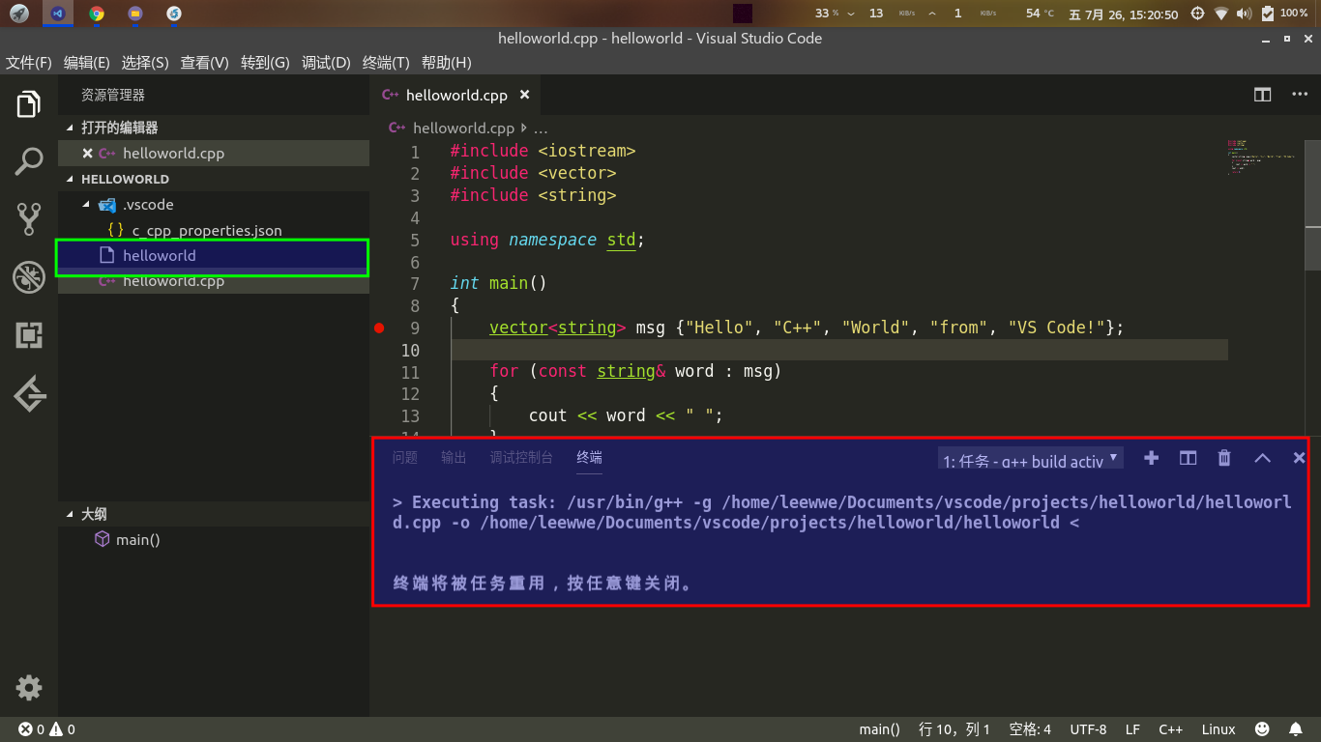Click main() in the status bar
This screenshot has height=742, width=1321.
pos(879,729)
